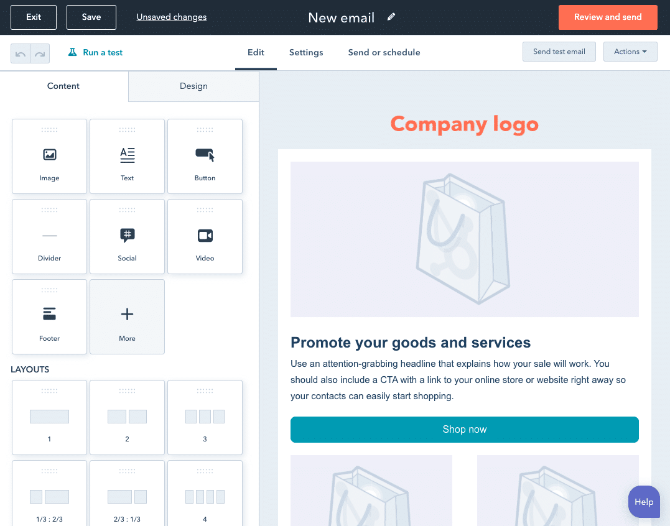Select the Social module icon
670x526 pixels.
[127, 236]
